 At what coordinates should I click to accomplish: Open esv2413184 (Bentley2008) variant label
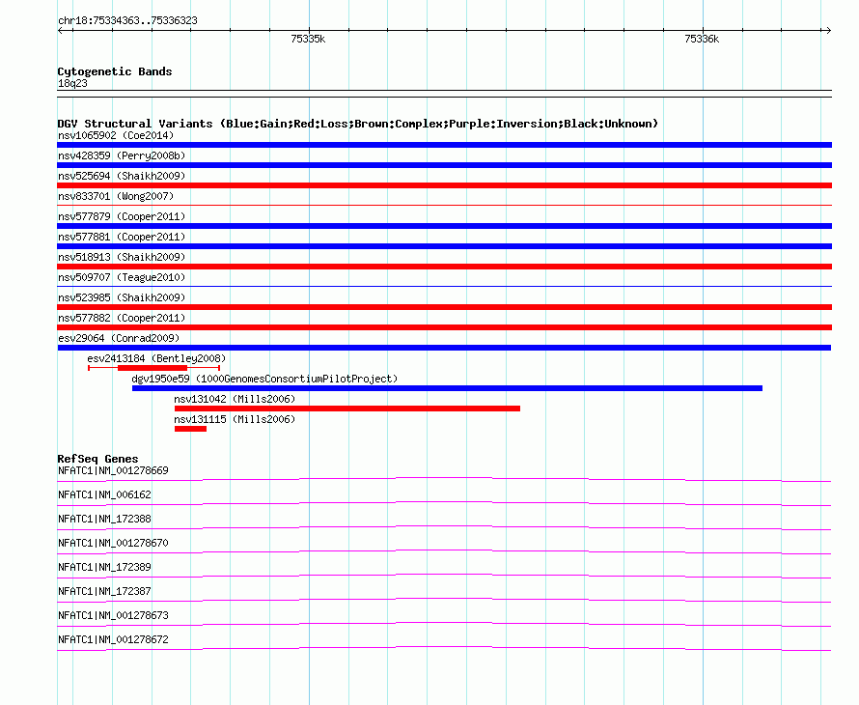(156, 358)
